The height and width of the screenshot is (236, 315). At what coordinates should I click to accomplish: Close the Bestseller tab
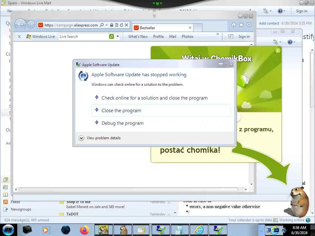190,28
